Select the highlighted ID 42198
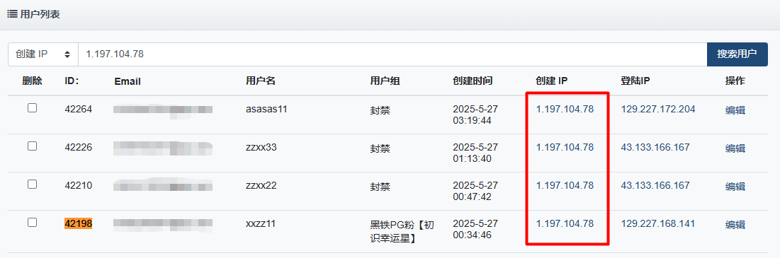The image size is (780, 258). point(79,224)
